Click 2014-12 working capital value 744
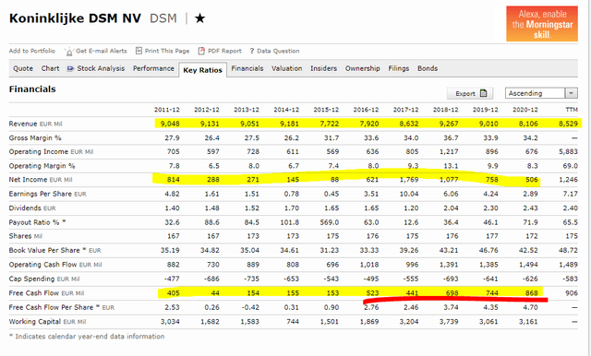The width and height of the screenshot is (591, 356). click(x=293, y=322)
